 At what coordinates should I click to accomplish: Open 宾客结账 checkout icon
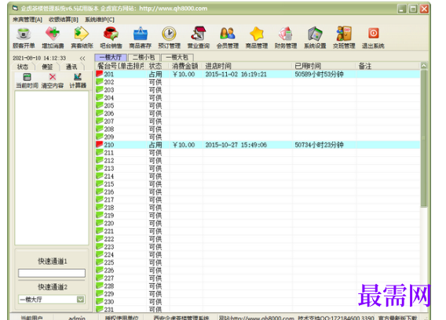click(x=82, y=38)
